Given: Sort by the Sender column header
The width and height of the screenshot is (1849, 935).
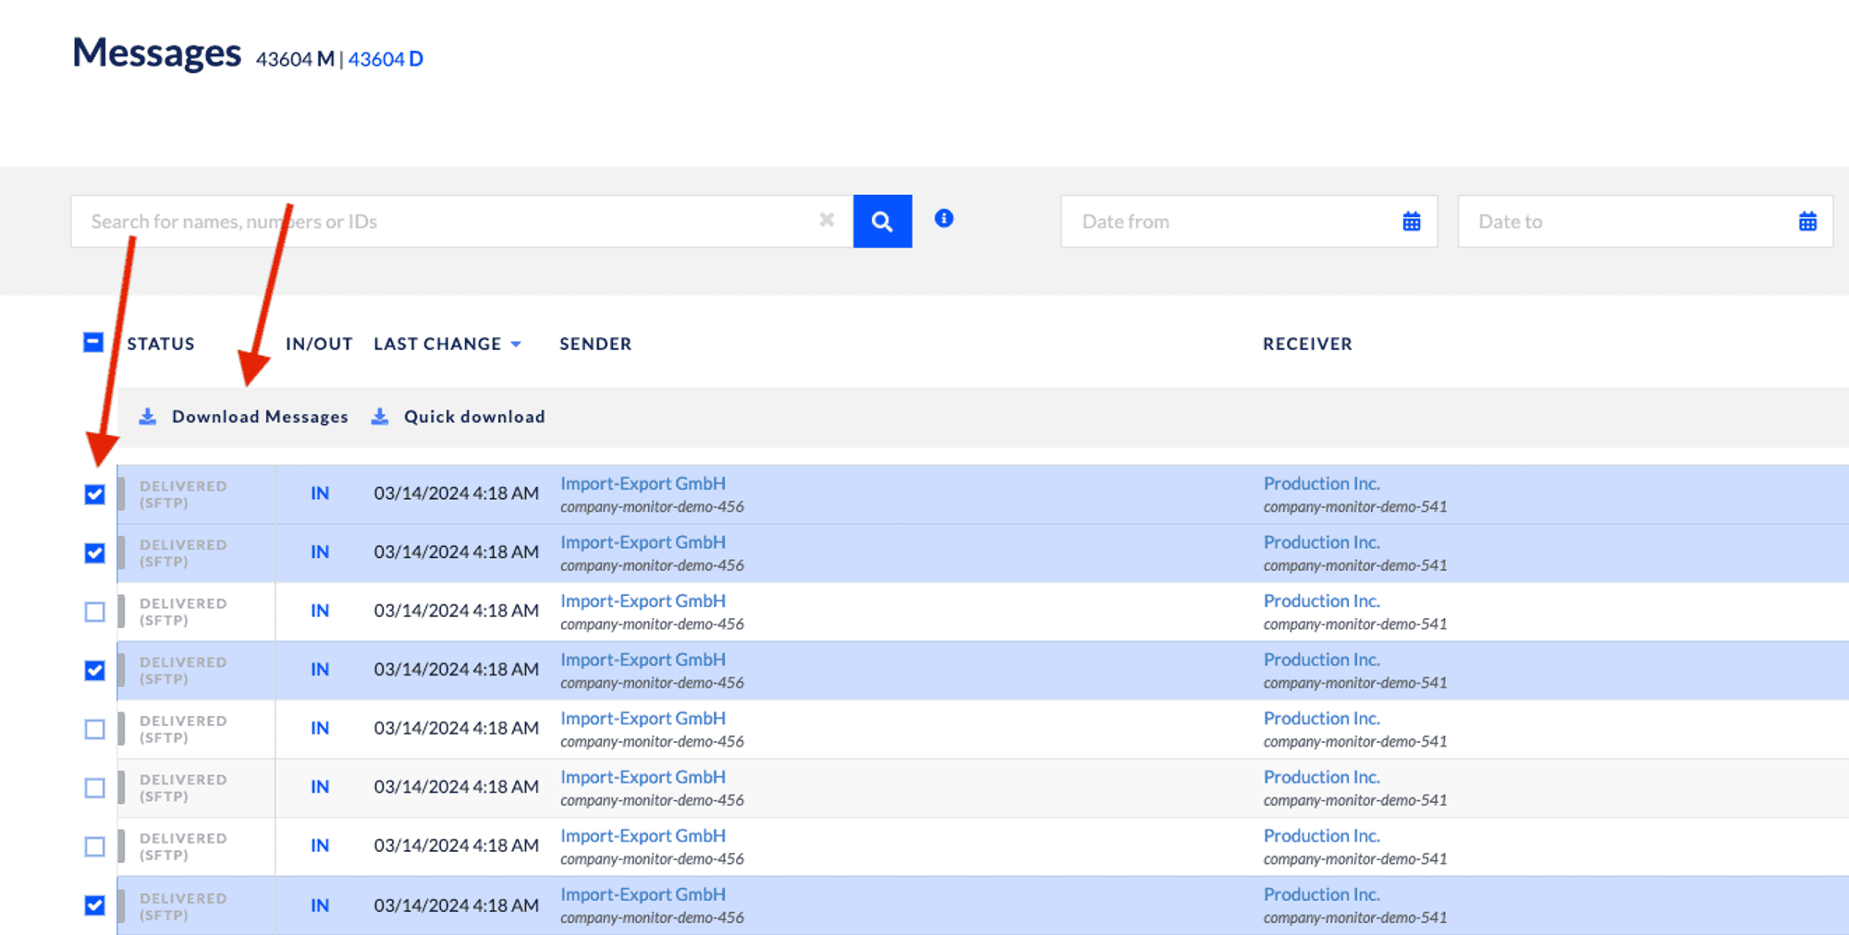Looking at the screenshot, I should [x=595, y=344].
